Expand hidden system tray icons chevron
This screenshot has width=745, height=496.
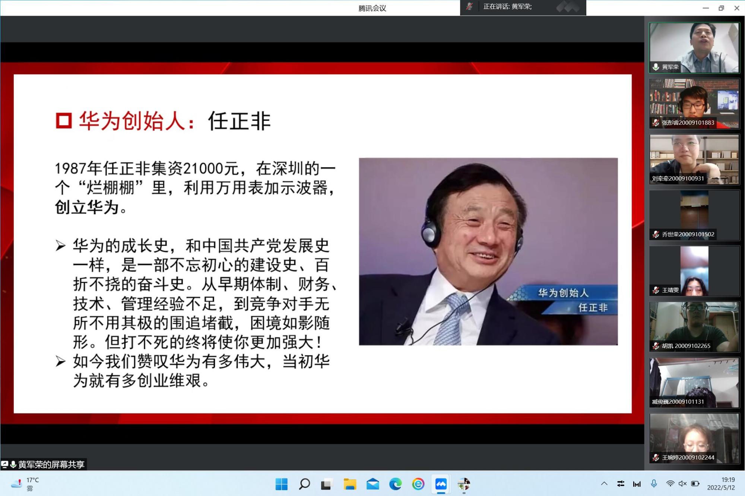pos(604,484)
